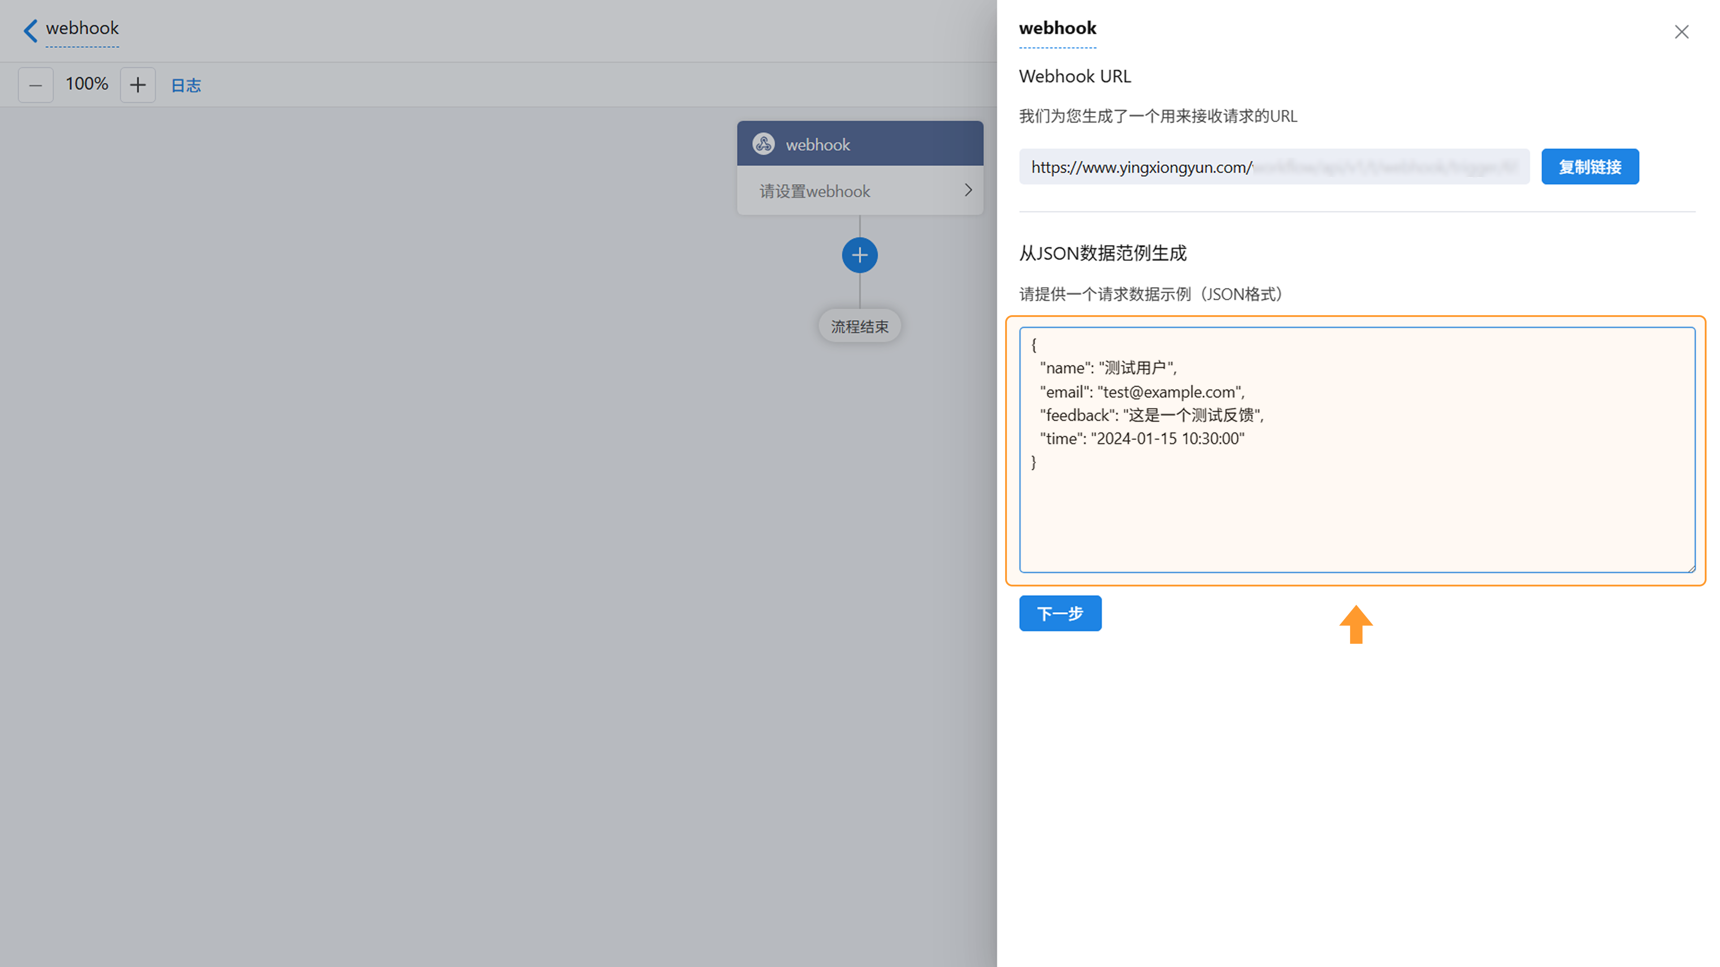Edit the workflow title webhook at top-left
Image resolution: width=1720 pixels, height=967 pixels.
coord(82,29)
